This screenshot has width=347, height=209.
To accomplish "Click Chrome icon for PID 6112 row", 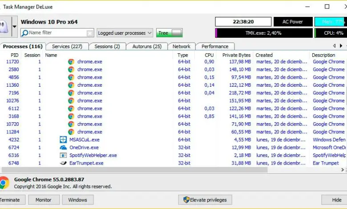I will [71, 109].
